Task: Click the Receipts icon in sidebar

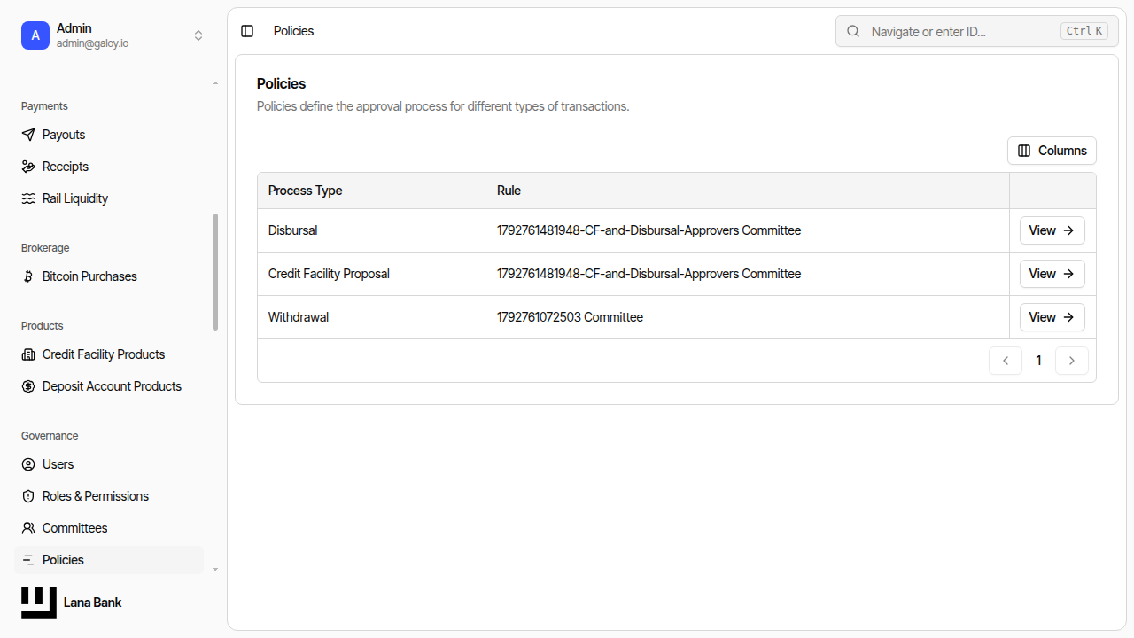Action: 28,167
